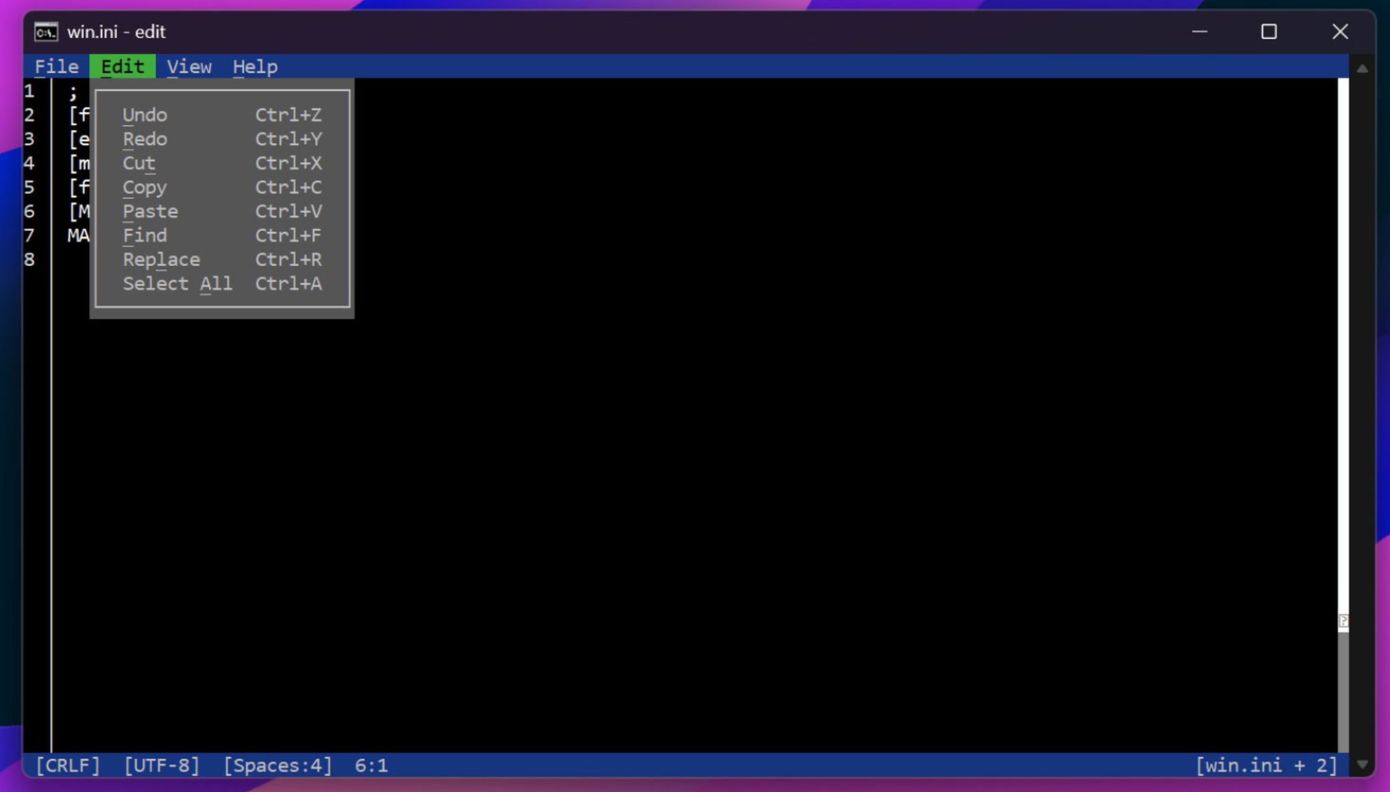Open the File menu

pos(56,66)
